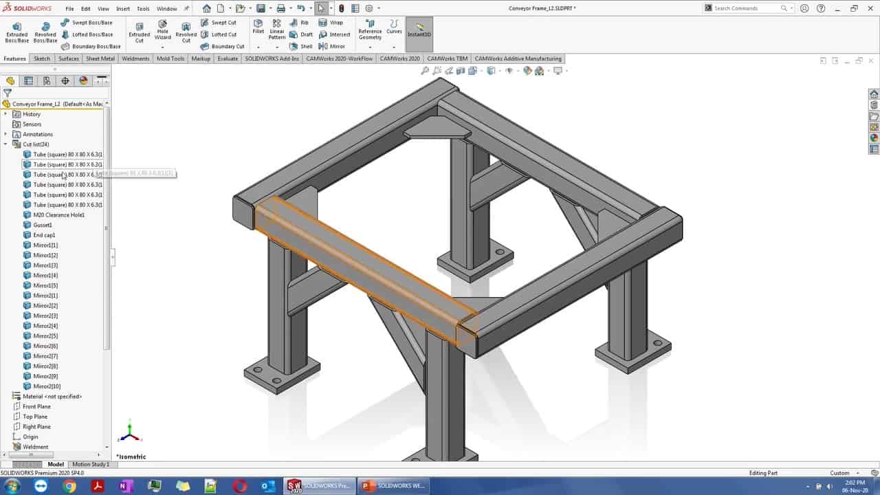Click the Extruded Boss/Base tool
This screenshot has width=880, height=495.
pos(16,32)
